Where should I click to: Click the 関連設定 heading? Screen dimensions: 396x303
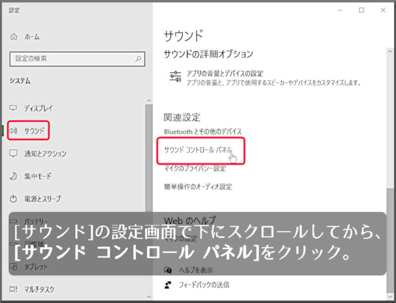pos(182,117)
